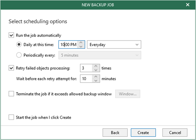Cancel the backup job wizard
Image resolution: width=196 pixels, height=140 pixels.
tap(175, 132)
